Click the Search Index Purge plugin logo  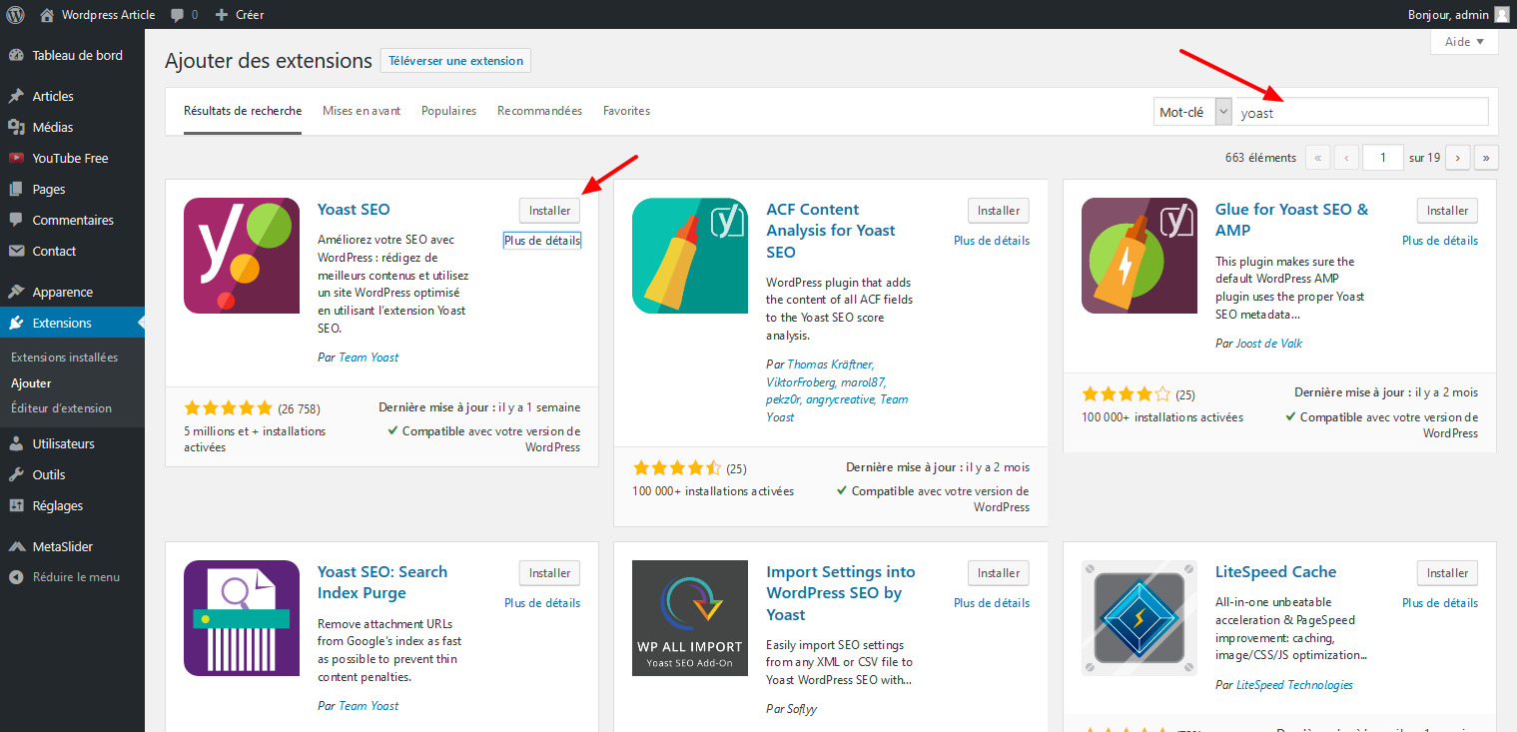click(242, 618)
